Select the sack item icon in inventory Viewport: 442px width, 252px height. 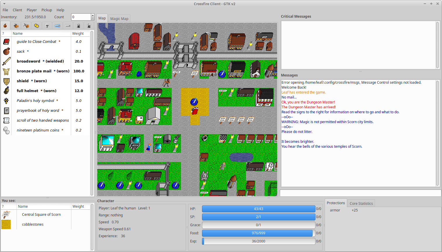(x=6, y=52)
